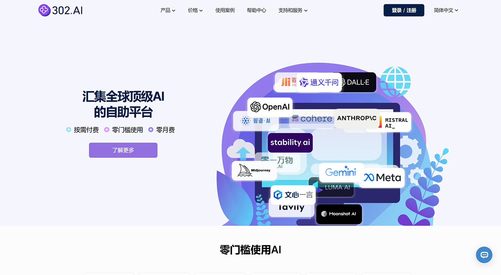This screenshot has height=275, width=501.
Task: Click the Midjourney sailboat logo
Action: [254, 171]
